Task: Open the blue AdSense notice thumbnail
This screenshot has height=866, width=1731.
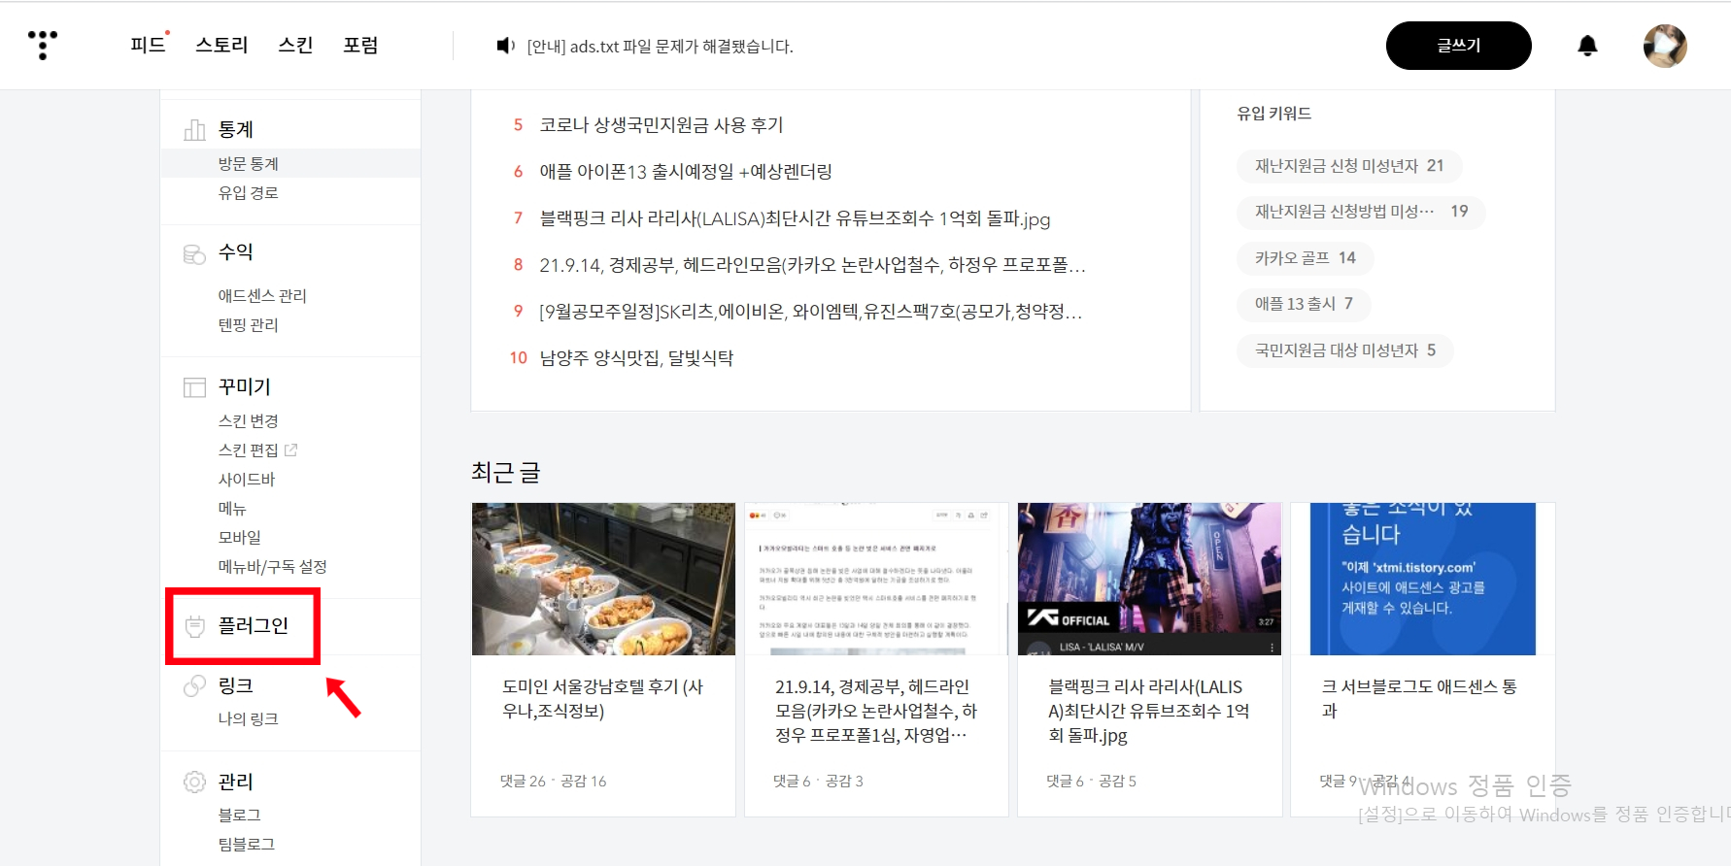Action: [x=1422, y=579]
